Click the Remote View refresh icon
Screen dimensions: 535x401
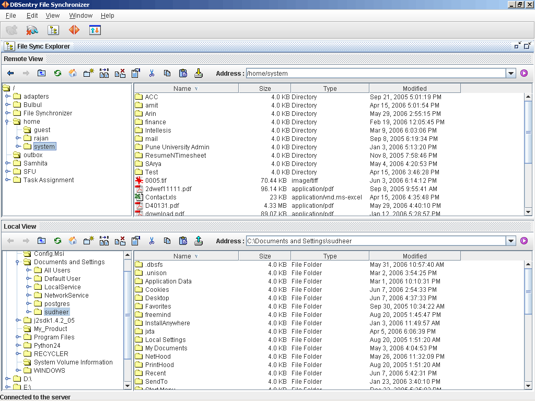[x=57, y=73]
